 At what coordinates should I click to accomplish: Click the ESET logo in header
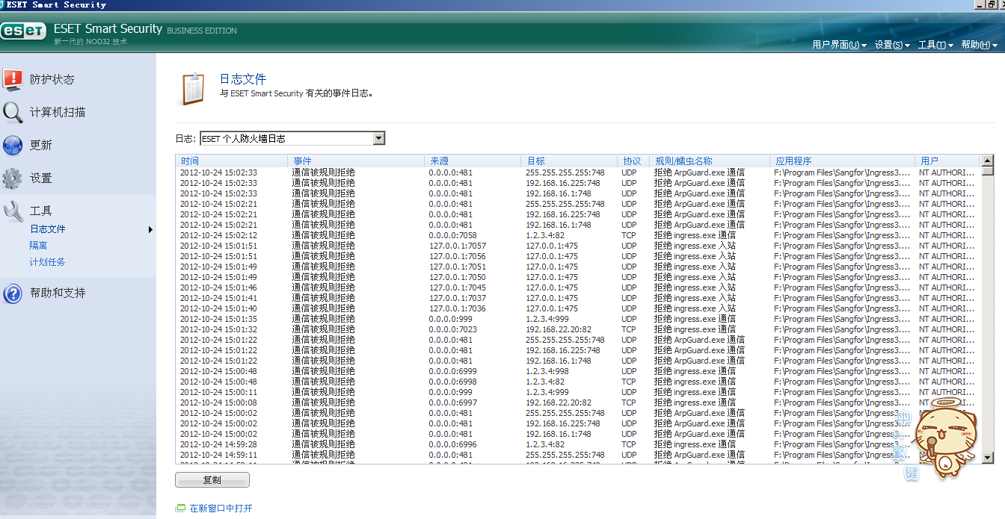click(23, 31)
